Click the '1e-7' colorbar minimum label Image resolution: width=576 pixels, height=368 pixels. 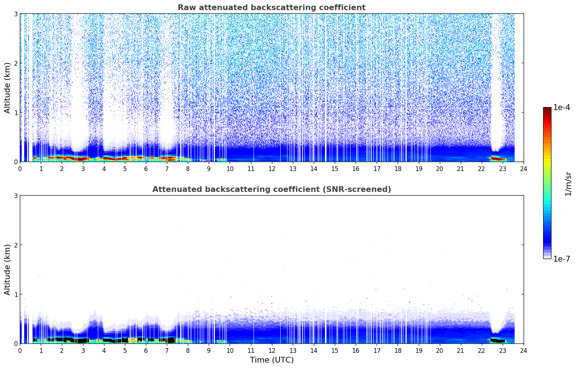[x=562, y=259]
